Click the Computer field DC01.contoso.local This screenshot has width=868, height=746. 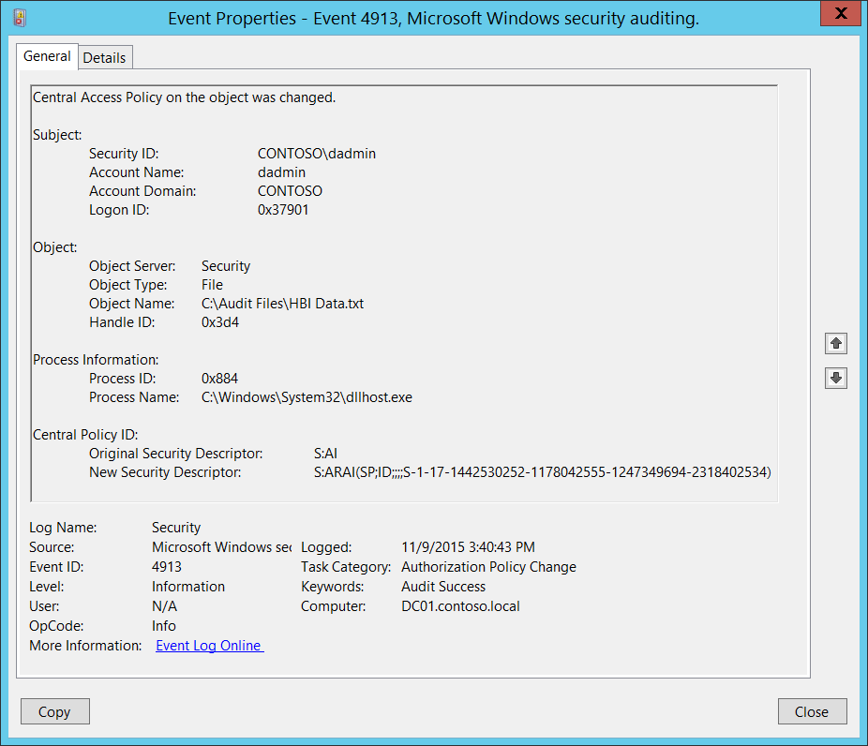(x=460, y=606)
